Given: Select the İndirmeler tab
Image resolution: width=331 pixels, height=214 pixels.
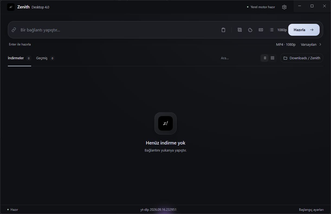Looking at the screenshot, I should click(x=20, y=58).
